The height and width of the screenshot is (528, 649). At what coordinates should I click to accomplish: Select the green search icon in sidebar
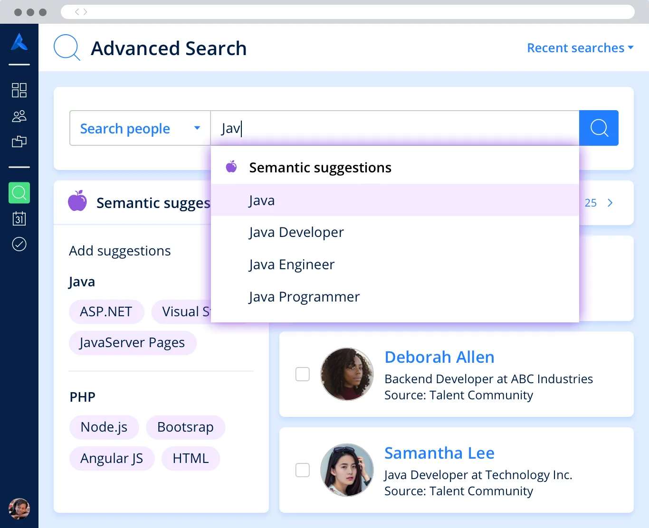[19, 193]
